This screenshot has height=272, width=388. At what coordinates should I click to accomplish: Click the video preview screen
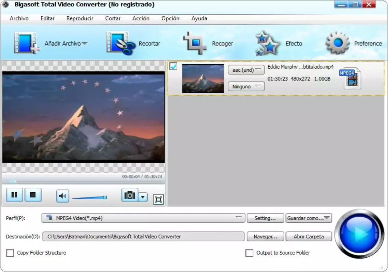(84, 117)
